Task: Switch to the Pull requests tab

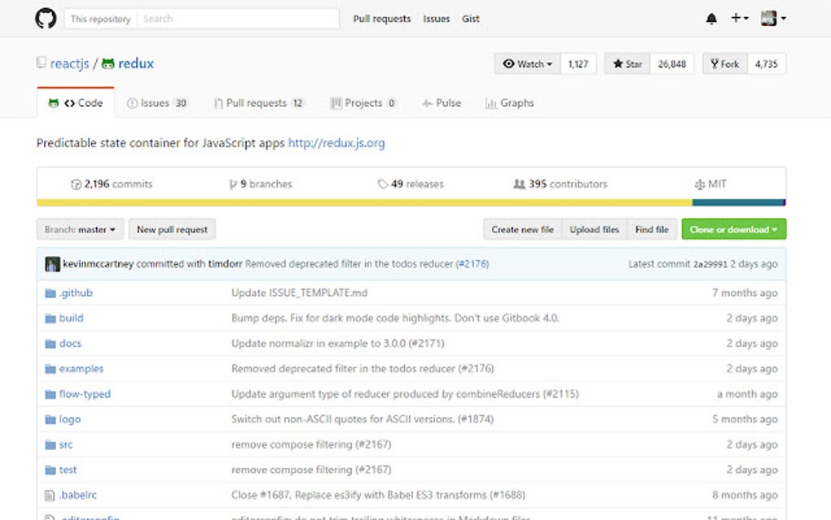Action: coord(258,103)
